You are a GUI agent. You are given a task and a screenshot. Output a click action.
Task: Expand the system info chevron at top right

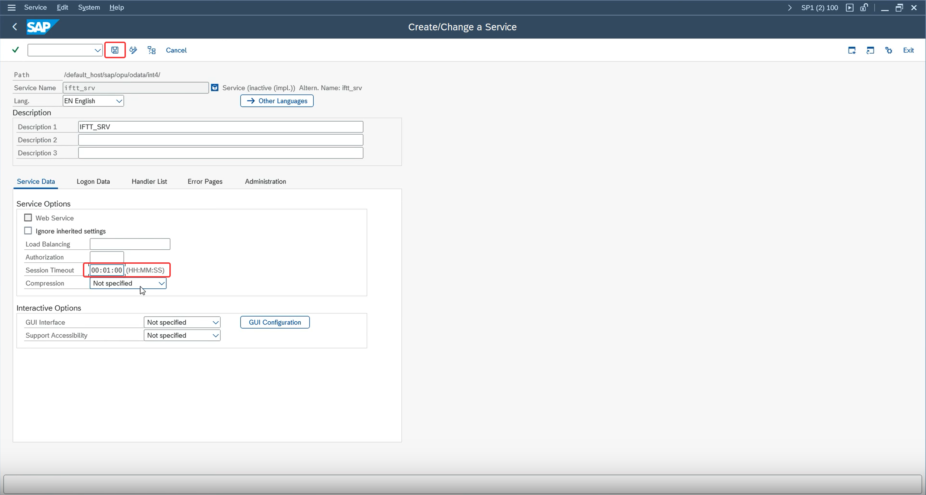tap(790, 8)
